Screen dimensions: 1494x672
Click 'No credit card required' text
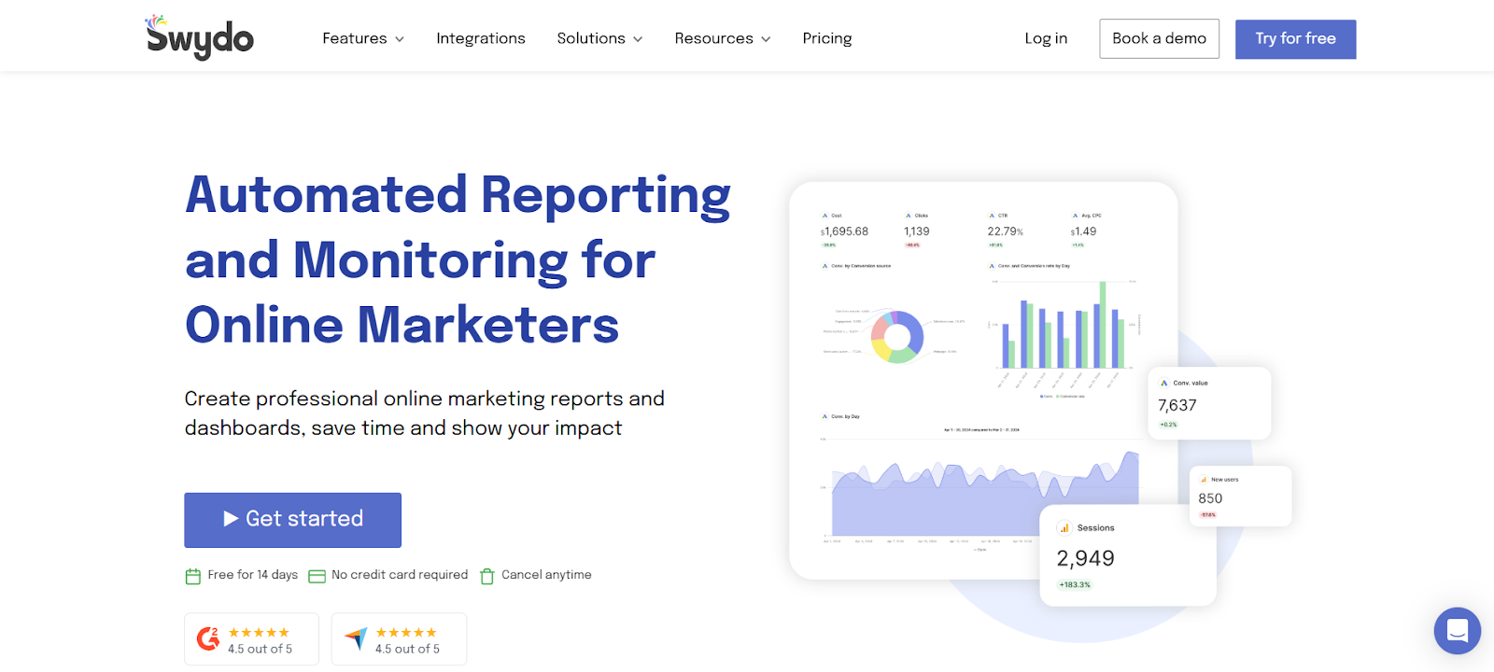pyautogui.click(x=400, y=575)
